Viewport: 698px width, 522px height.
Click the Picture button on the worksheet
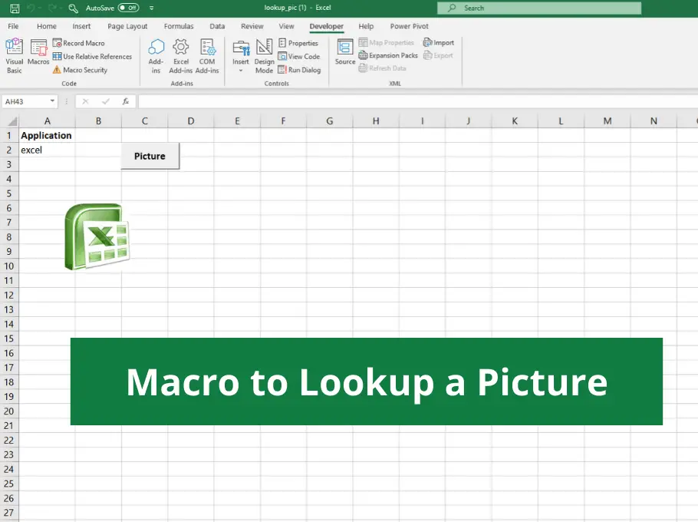coord(149,156)
